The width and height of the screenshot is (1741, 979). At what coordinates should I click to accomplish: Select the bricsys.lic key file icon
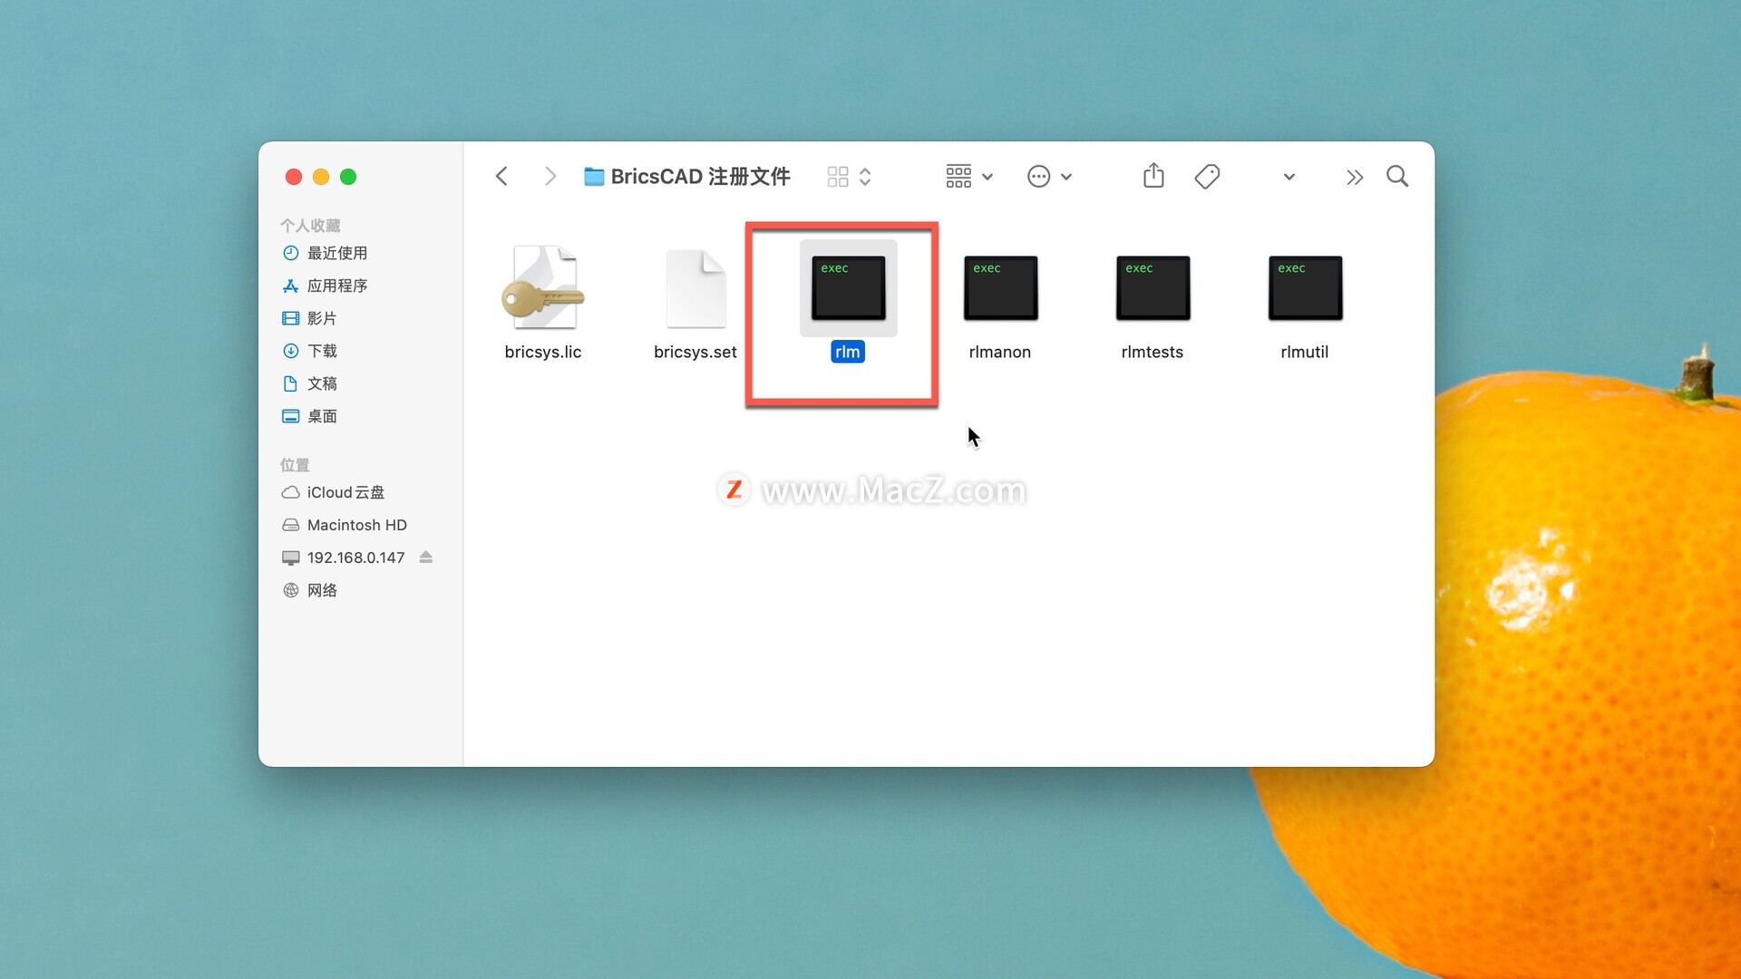point(543,287)
